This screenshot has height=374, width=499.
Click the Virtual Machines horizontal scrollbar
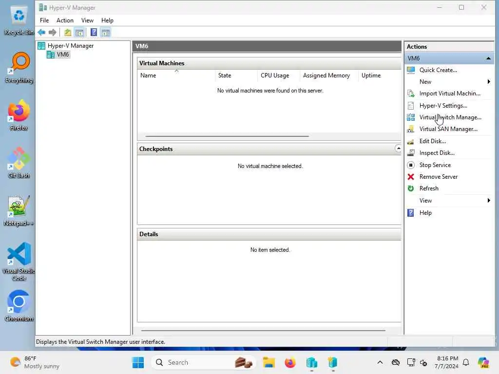point(227,136)
